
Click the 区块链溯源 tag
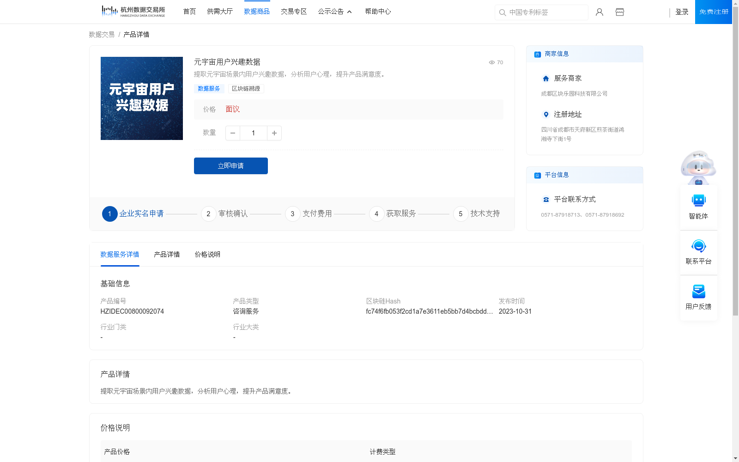[246, 89]
